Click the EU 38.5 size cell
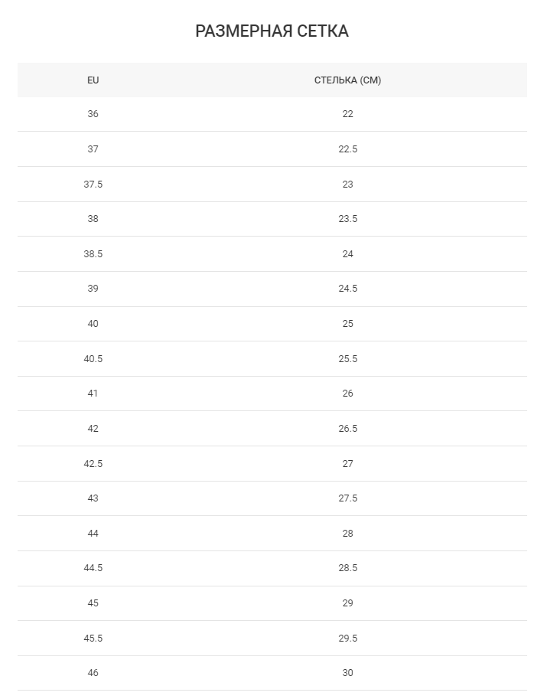This screenshot has height=699, width=544. click(x=93, y=254)
